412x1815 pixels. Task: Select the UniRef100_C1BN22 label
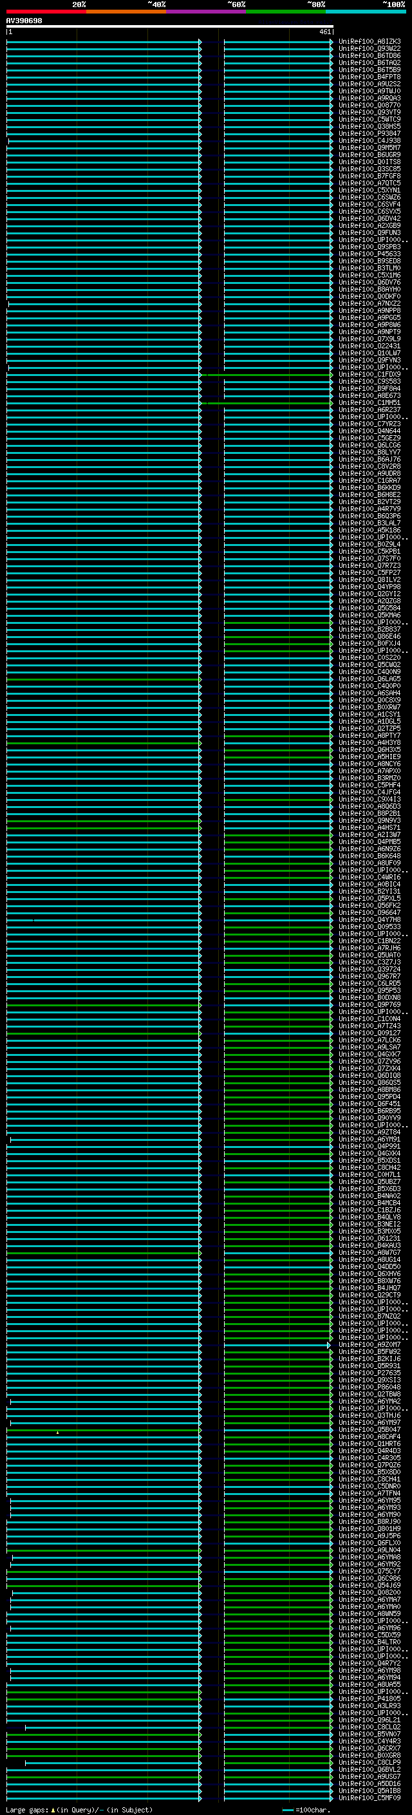point(370,941)
